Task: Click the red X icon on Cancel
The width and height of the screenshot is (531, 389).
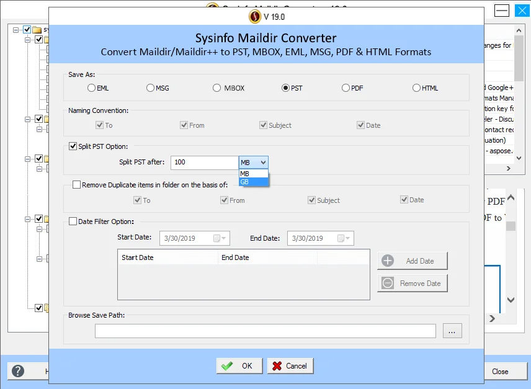Action: (x=277, y=366)
